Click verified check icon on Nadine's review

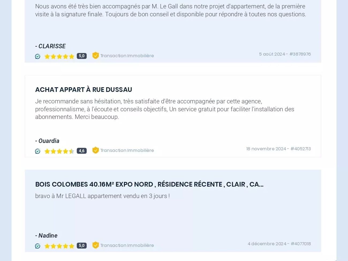click(x=38, y=246)
